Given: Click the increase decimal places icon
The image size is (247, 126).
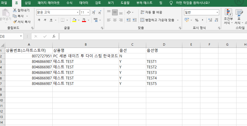Looking at the screenshot, I should (x=210, y=20).
